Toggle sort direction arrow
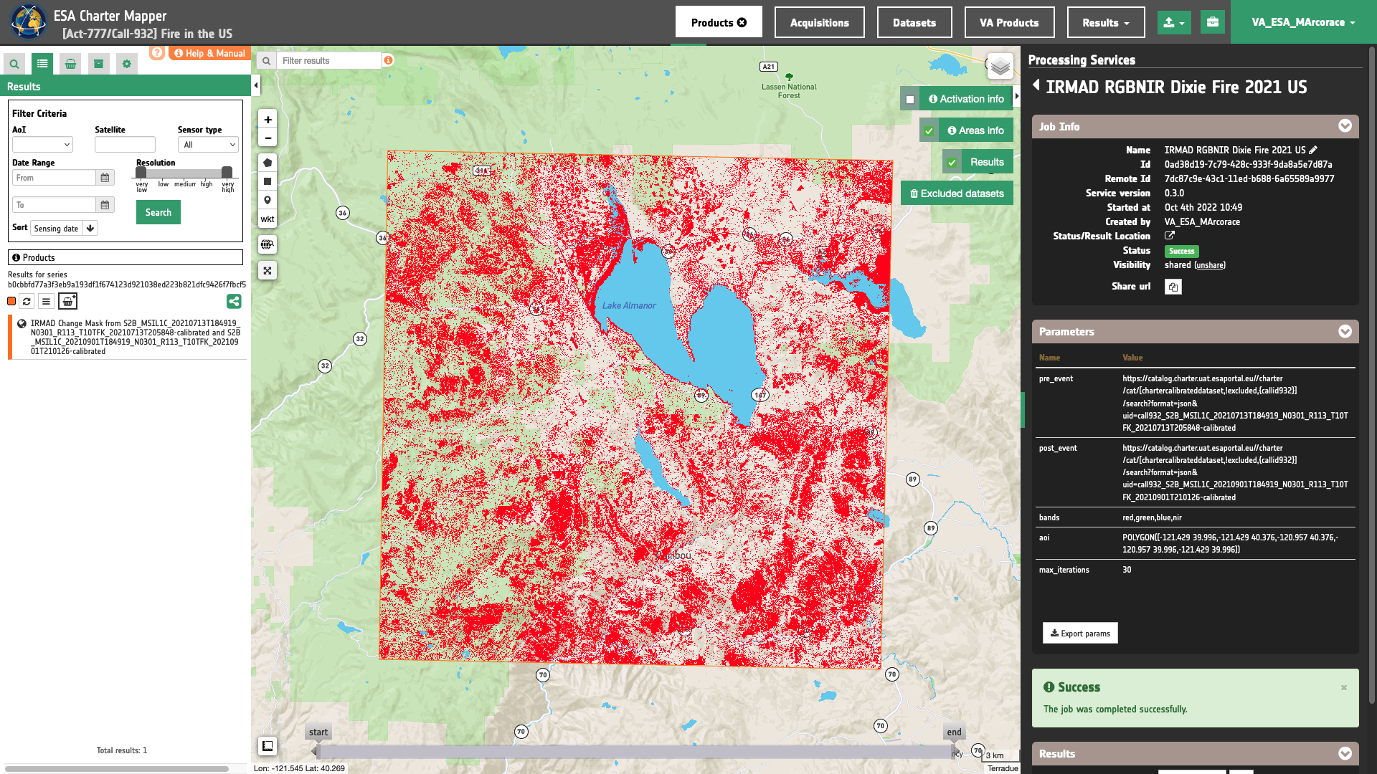The image size is (1377, 774). pos(90,229)
